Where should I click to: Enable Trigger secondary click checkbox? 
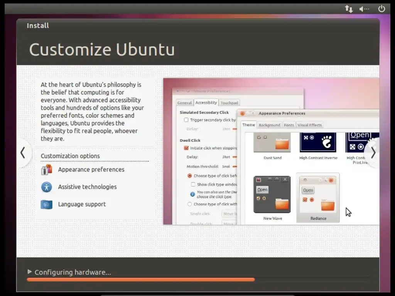(x=186, y=120)
